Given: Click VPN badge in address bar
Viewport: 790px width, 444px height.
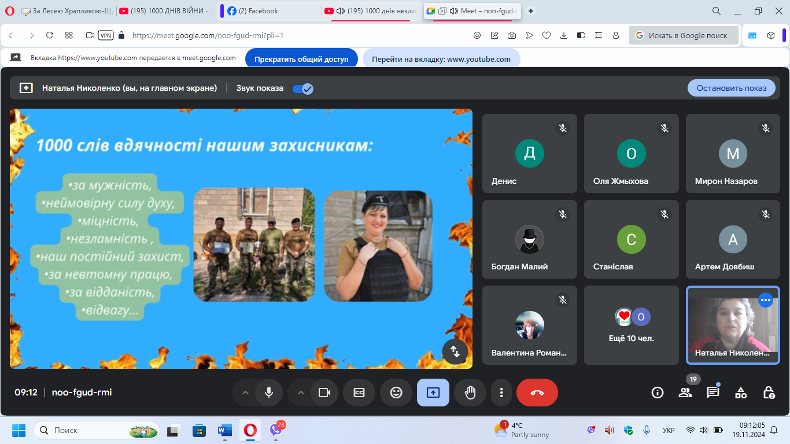Looking at the screenshot, I should (106, 35).
